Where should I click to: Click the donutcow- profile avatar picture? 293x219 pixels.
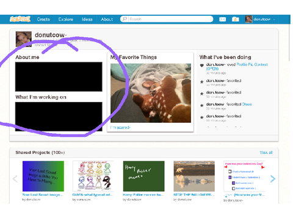pos(24,39)
